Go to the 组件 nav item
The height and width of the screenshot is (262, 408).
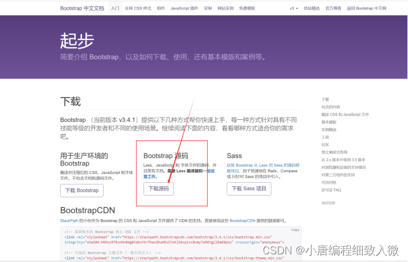pyautogui.click(x=161, y=8)
